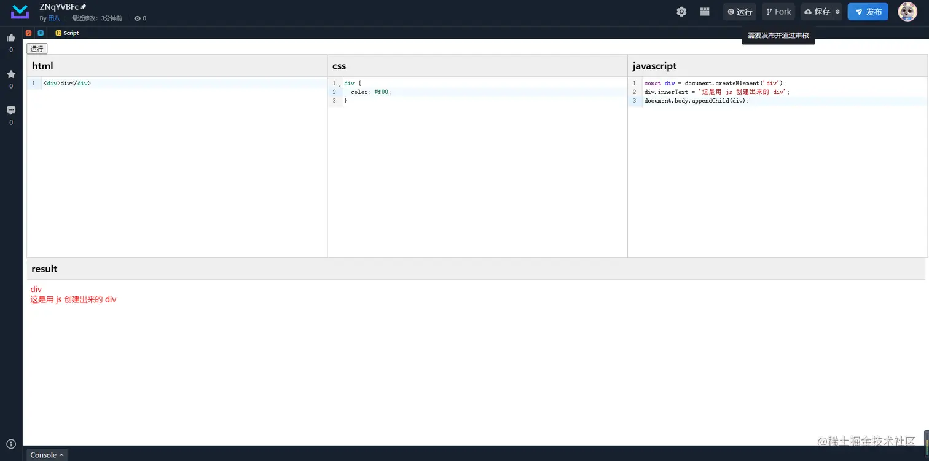929x461 pixels.
Task: Click the 'result' panel heading
Action: pyautogui.click(x=44, y=269)
